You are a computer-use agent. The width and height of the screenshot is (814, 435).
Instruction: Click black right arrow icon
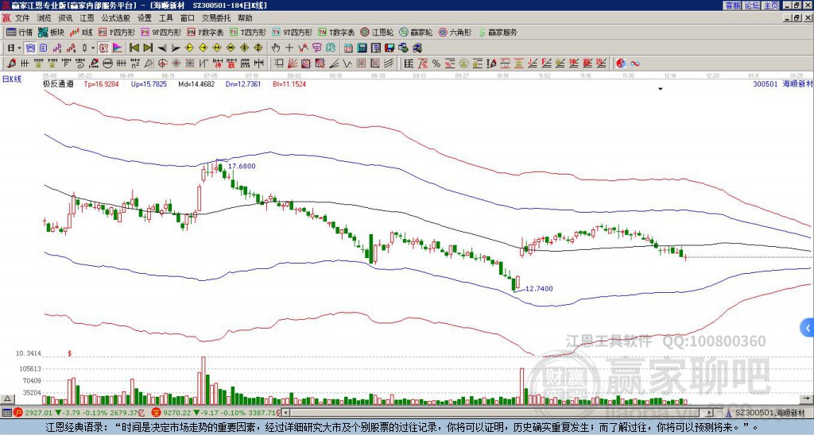[x=176, y=48]
